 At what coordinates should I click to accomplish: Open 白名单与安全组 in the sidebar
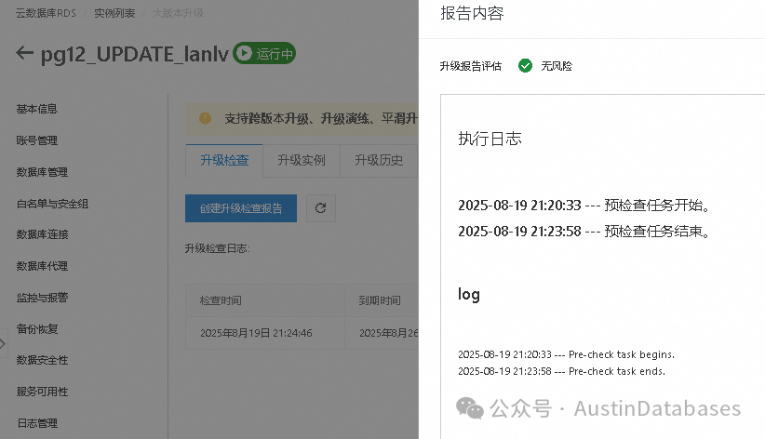pyautogui.click(x=53, y=204)
